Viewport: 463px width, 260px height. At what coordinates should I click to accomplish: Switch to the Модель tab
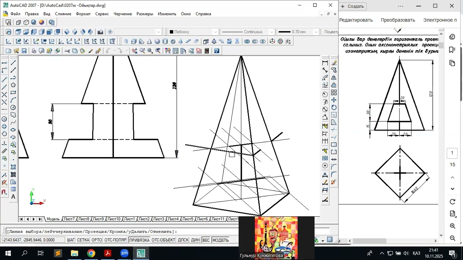click(53, 219)
